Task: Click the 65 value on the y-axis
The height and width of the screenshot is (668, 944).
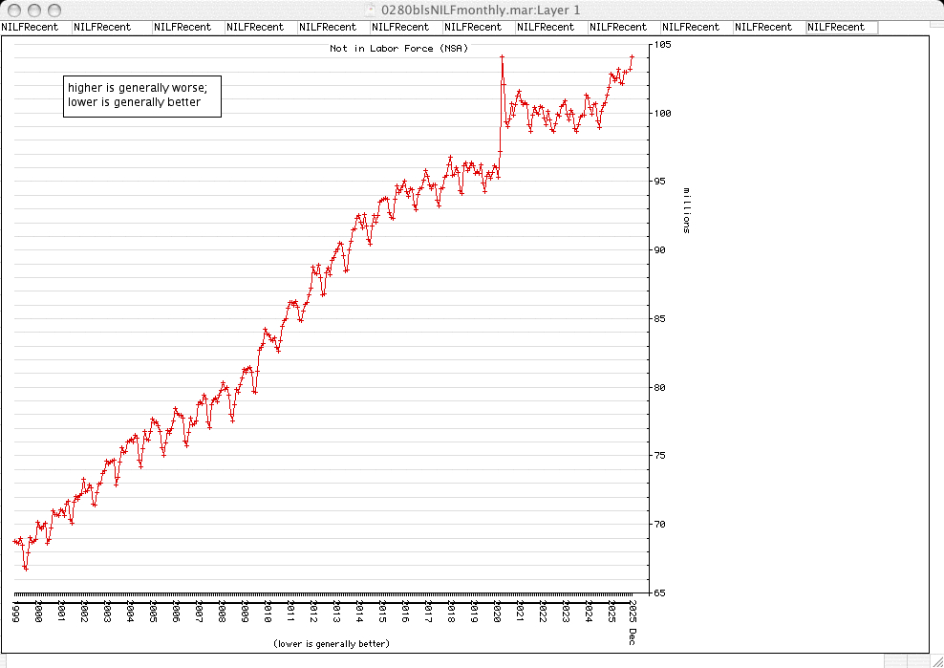Action: tap(660, 593)
